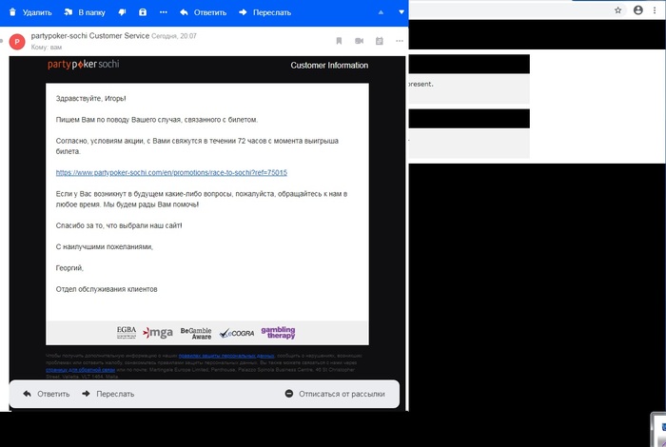Click the greeting Здравствуйте, Игорь!
The width and height of the screenshot is (666, 447).
click(91, 99)
